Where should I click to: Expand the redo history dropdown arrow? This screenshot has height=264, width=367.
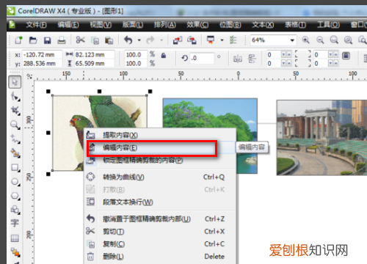tap(161, 40)
